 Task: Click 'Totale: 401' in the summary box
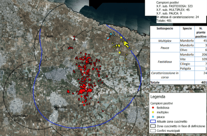point(164,21)
